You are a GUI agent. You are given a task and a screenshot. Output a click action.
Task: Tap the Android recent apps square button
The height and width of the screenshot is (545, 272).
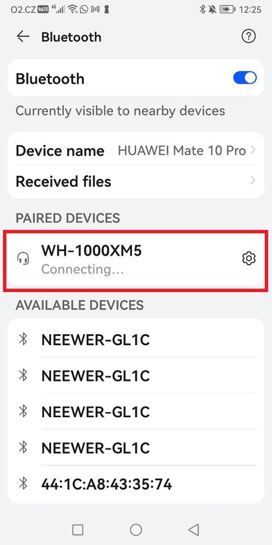[x=78, y=529]
